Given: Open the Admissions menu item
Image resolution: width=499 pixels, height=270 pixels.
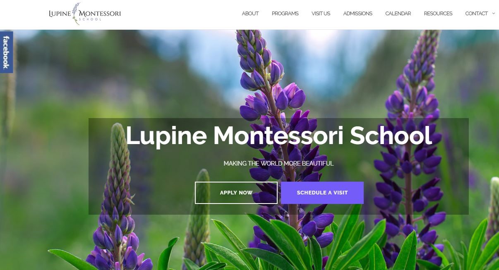Looking at the screenshot, I should coord(357,14).
